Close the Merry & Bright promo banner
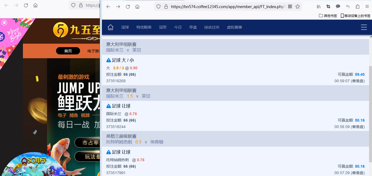The width and height of the screenshot is (372, 176). tap(4, 23)
